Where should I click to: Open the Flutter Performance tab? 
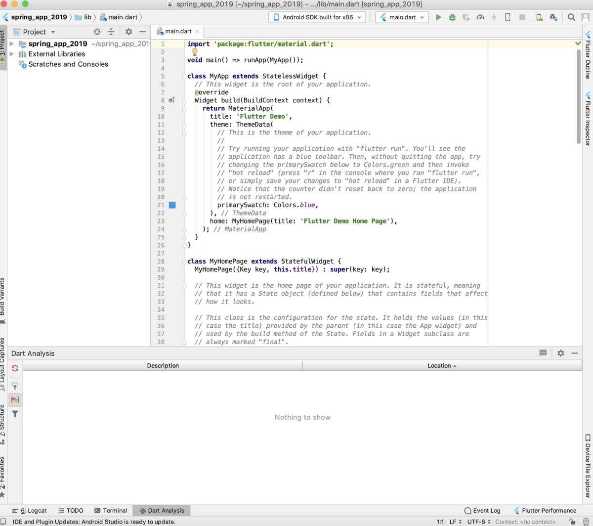[545, 510]
